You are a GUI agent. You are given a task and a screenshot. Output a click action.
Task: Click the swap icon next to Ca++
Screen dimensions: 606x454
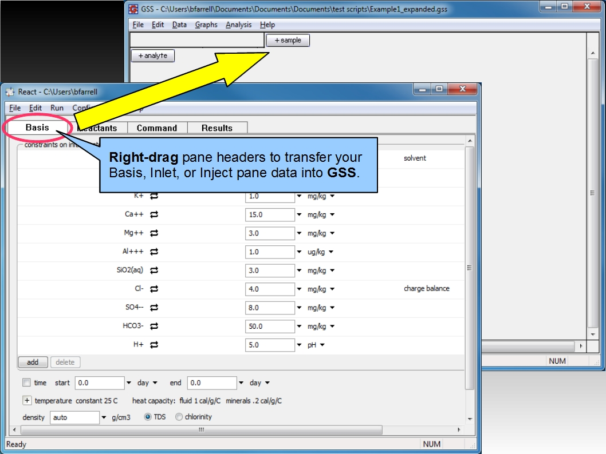point(154,215)
